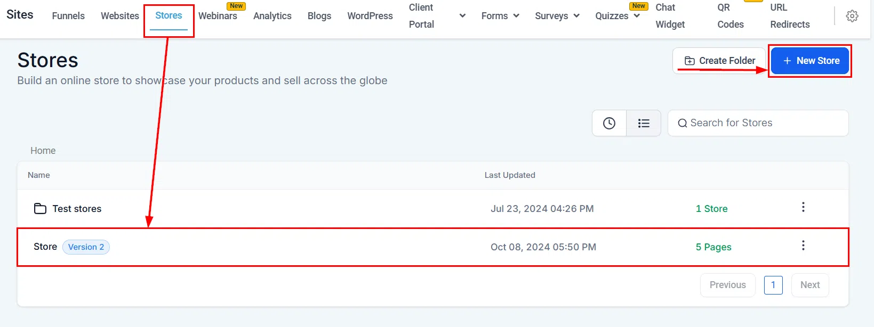This screenshot has width=874, height=327.
Task: Click the Last Updated column header
Action: tap(510, 175)
